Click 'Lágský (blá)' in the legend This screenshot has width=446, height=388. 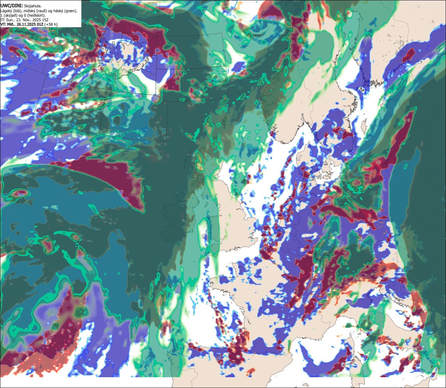point(10,11)
